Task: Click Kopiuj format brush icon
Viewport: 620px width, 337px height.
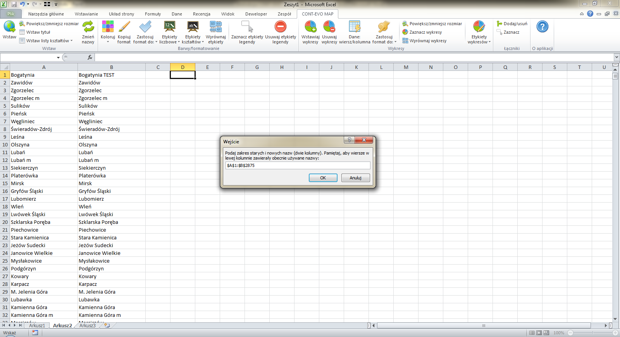Action: pyautogui.click(x=124, y=27)
